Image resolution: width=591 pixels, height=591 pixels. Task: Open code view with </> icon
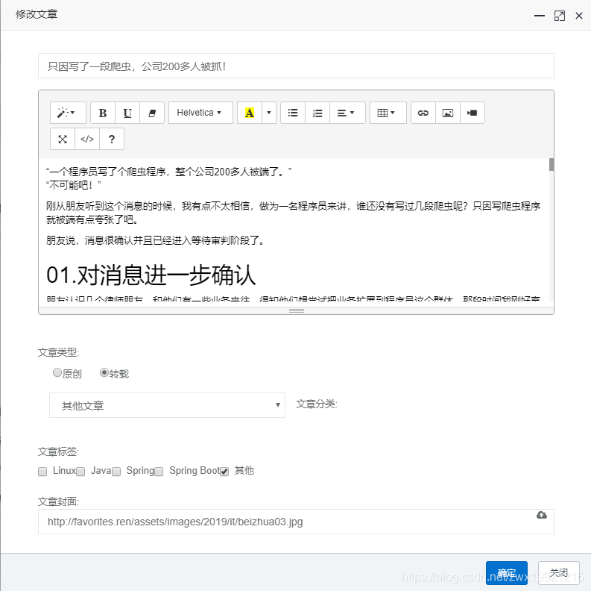pyautogui.click(x=87, y=139)
